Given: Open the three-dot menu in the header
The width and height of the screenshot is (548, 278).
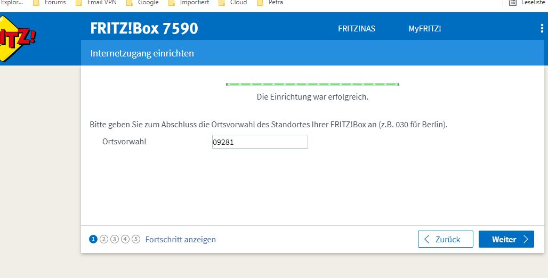Looking at the screenshot, I should pyautogui.click(x=542, y=28).
